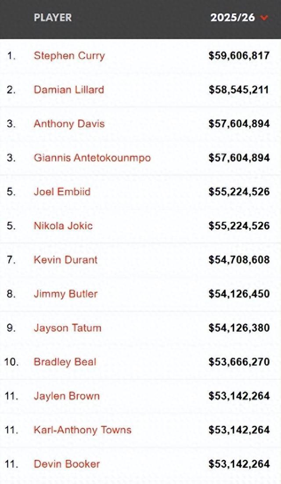This screenshot has height=484, width=281.
Task: Click Damian Lillard's $58,545,211 salary cell
Action: (x=239, y=90)
